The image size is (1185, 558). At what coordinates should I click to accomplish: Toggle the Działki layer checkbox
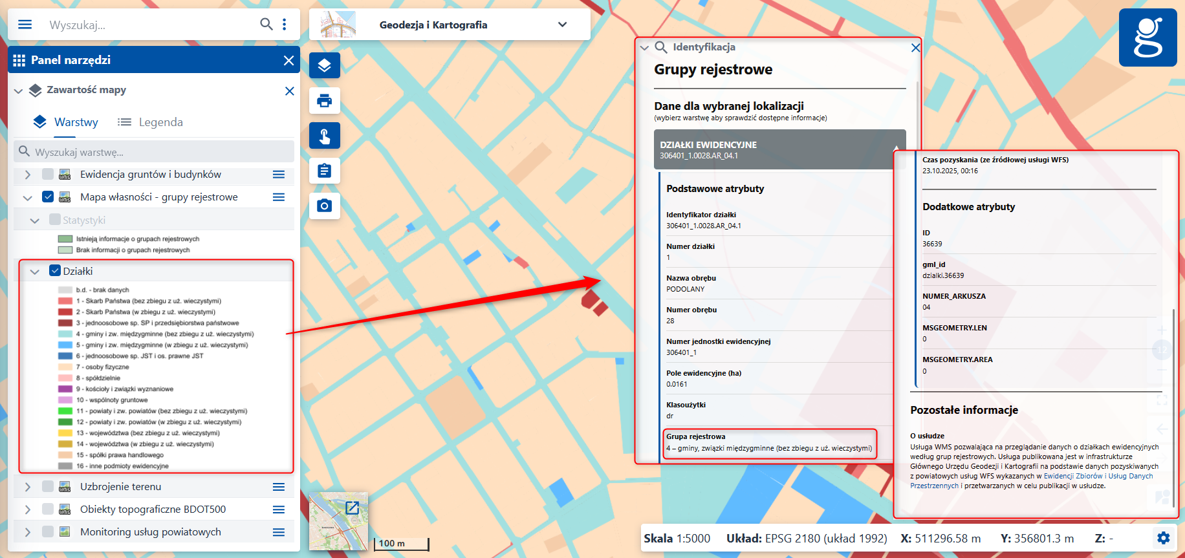coord(55,271)
